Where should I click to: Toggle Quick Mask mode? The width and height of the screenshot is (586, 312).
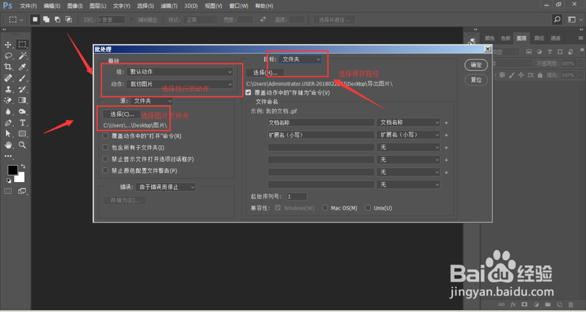coord(8,191)
